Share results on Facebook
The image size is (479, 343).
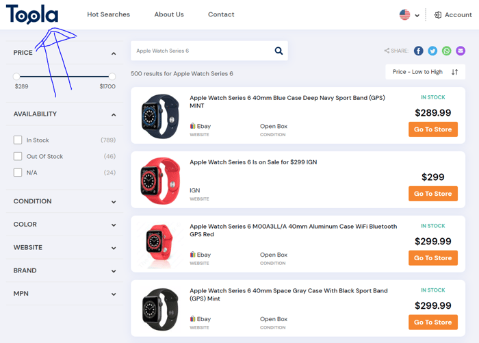[x=418, y=51]
